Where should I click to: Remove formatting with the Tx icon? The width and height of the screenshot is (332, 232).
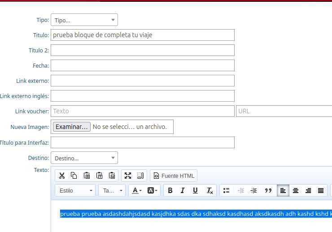pyautogui.click(x=210, y=191)
